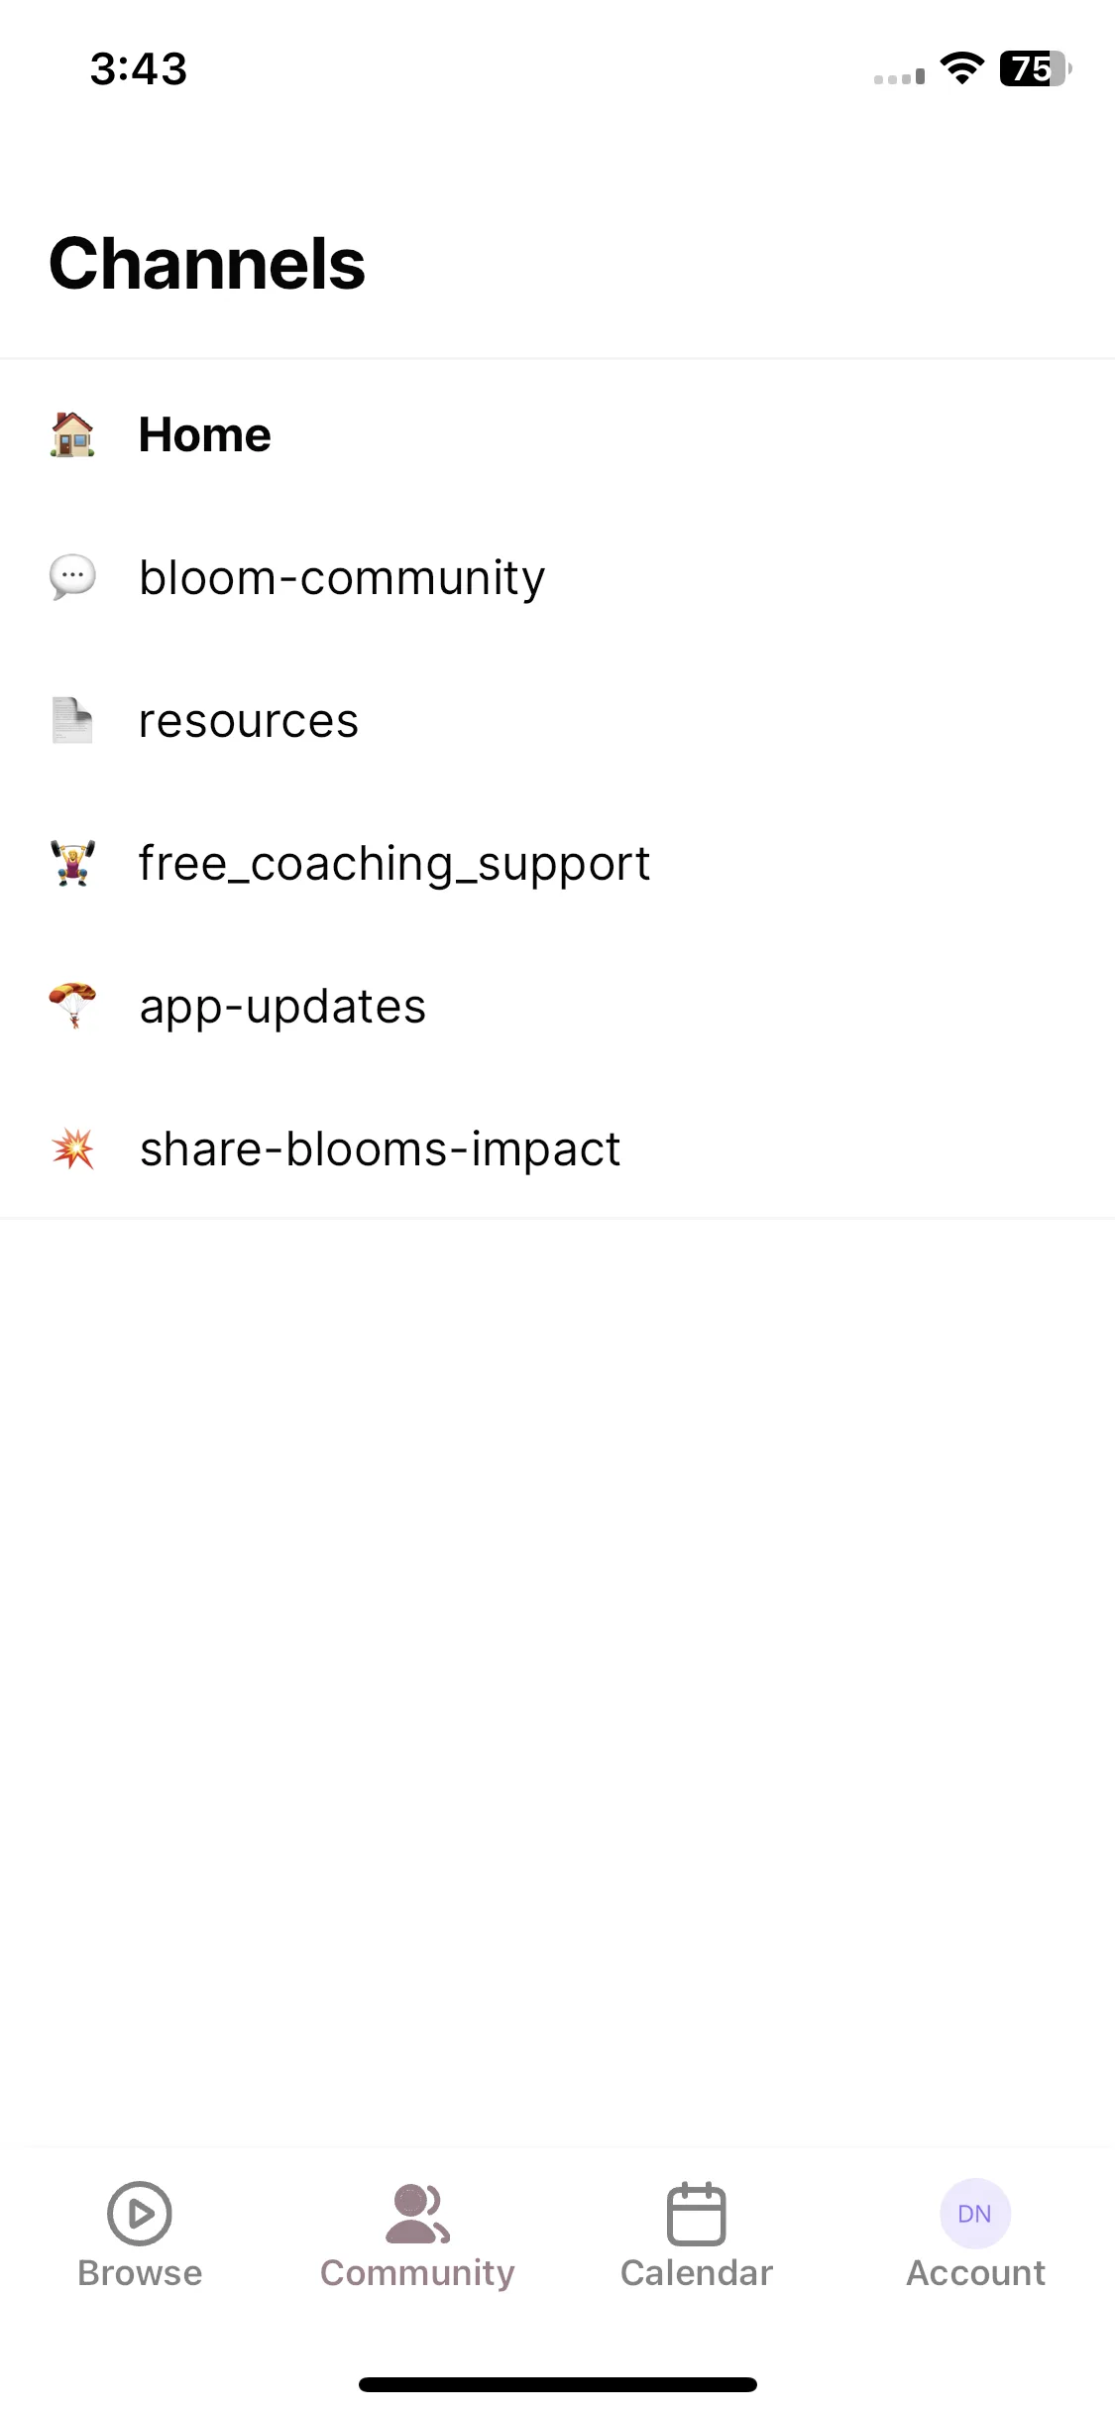
Task: Tap the Channels page heading
Action: point(207,264)
